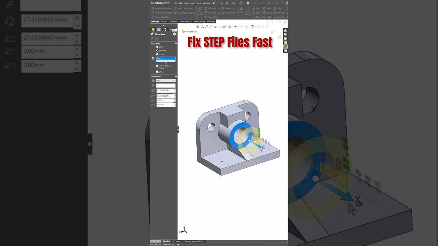
Task: Collapse the Parameters section
Action: pyautogui.click(x=176, y=77)
